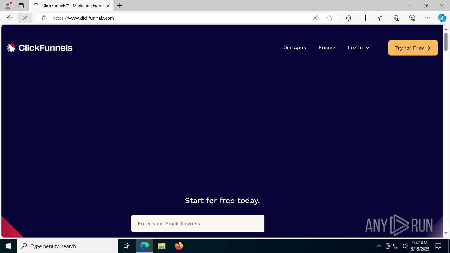Open the Pricing page link
Viewport: 450px width, 253px height.
(327, 47)
